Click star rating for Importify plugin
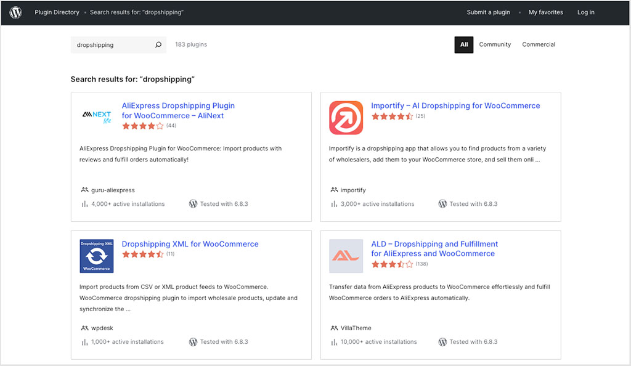The image size is (631, 366). [x=392, y=116]
